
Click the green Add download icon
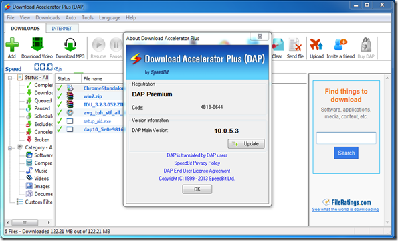tap(12, 45)
